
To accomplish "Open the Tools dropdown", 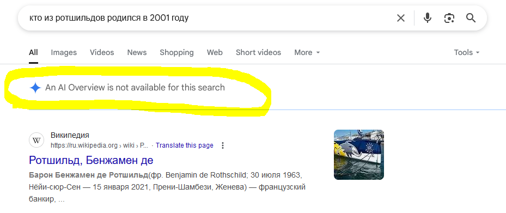I will pos(467,52).
